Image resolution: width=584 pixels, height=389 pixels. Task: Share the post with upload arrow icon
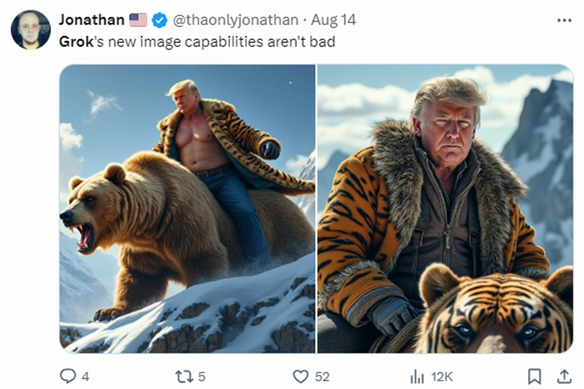coord(562,376)
